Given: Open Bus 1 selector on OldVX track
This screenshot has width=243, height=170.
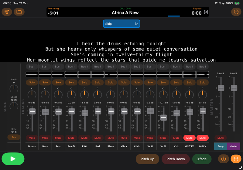Looking at the screenshot, I should (203, 67).
